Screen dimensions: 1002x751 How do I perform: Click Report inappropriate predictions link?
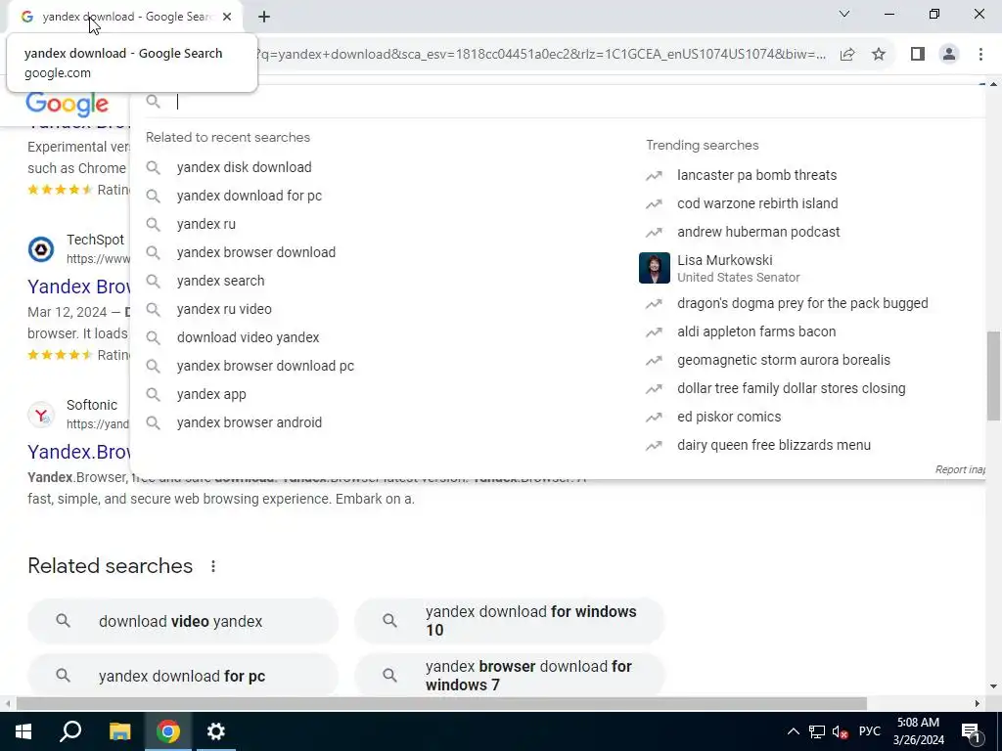tap(960, 469)
